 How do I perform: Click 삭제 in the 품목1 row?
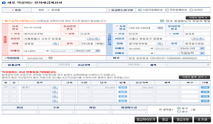point(205,87)
